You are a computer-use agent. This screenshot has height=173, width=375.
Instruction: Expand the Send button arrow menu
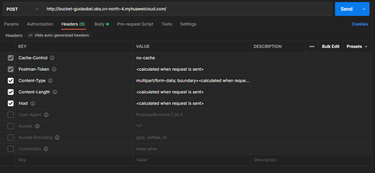pos(364,9)
